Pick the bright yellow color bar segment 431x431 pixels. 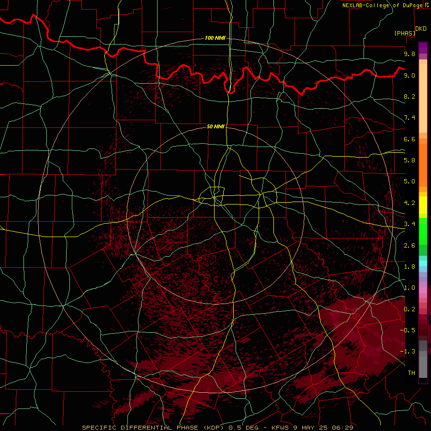click(423, 205)
